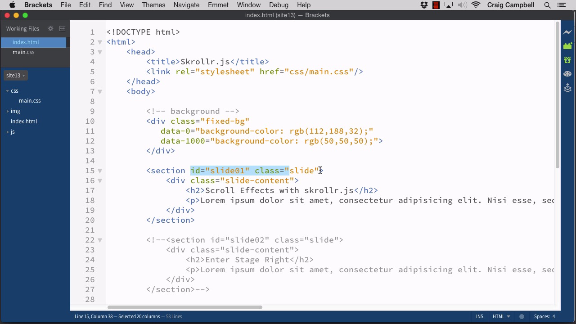The image size is (576, 324).
Task: Click line number 10 in gutter
Action: coord(90,121)
